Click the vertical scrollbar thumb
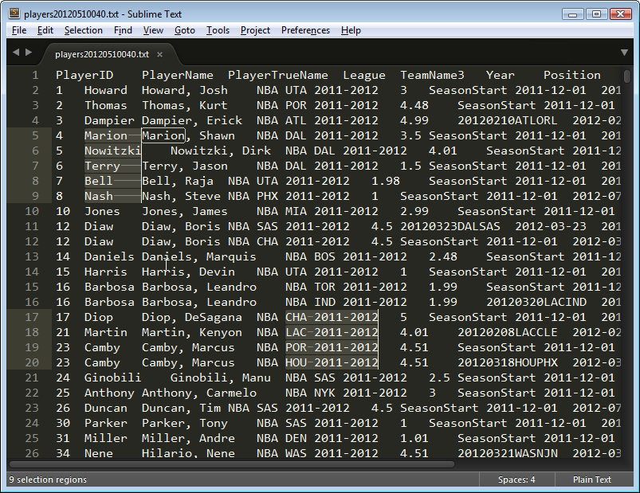The height and width of the screenshot is (493, 640). tap(628, 77)
